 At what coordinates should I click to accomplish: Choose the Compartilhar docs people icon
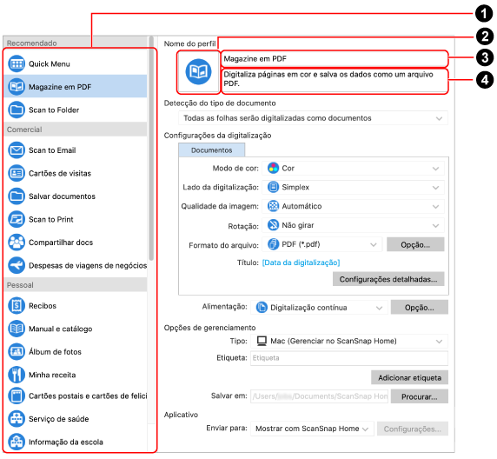(x=17, y=243)
